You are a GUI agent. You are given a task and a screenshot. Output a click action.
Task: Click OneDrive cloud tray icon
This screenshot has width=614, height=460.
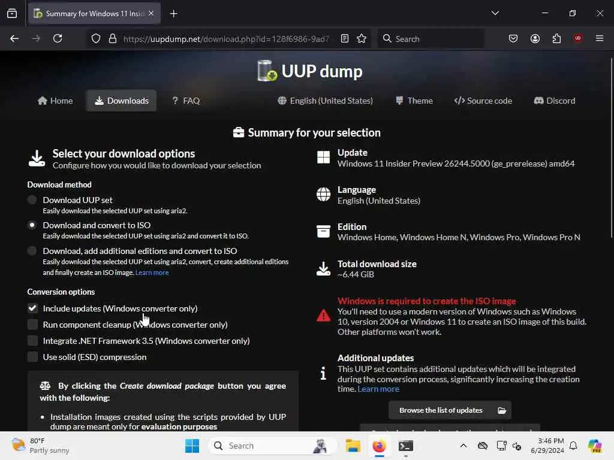(x=483, y=446)
